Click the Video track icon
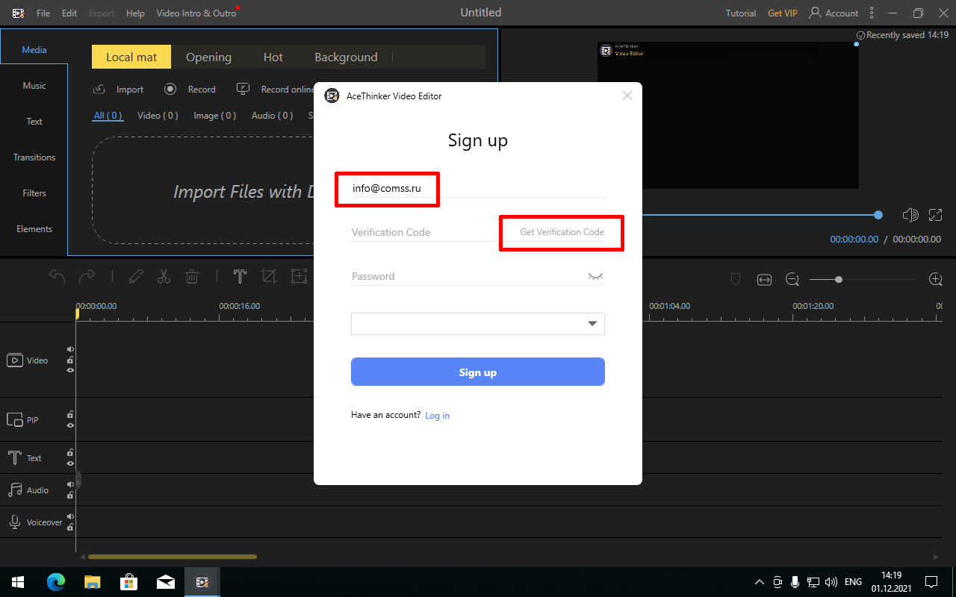This screenshot has height=597, width=956. (14, 360)
